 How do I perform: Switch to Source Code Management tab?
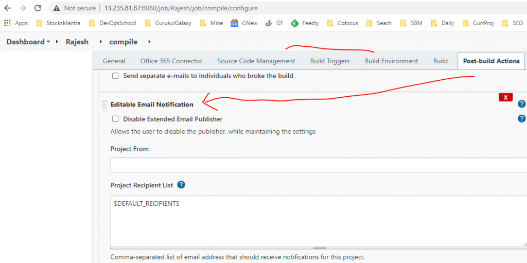(256, 61)
